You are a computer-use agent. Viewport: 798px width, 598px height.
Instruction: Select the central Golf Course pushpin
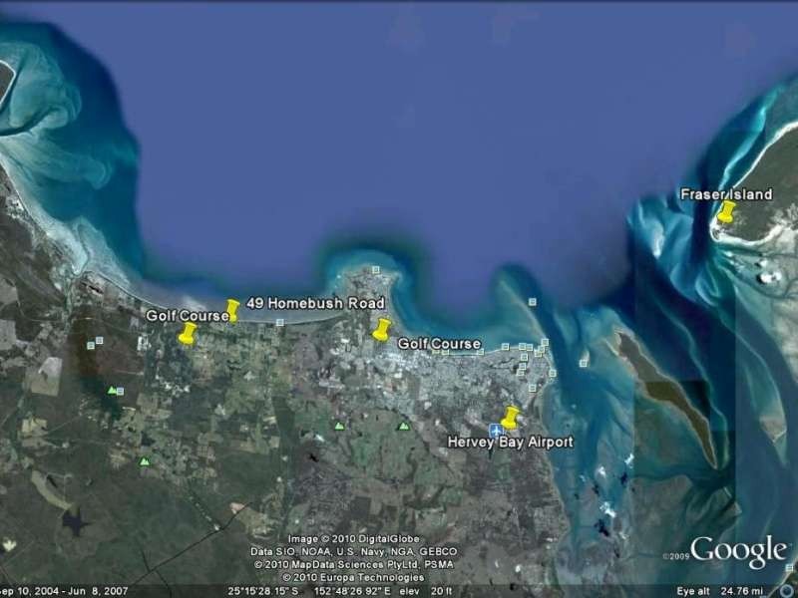(x=382, y=328)
